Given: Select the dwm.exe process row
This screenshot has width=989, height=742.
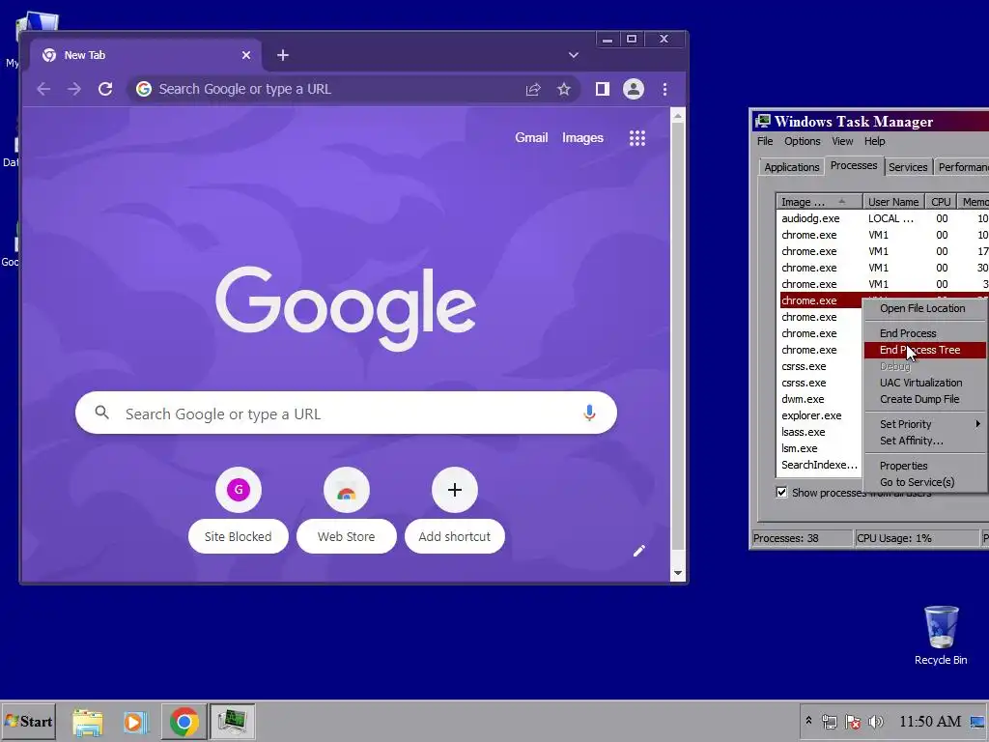Looking at the screenshot, I should click(820, 399).
